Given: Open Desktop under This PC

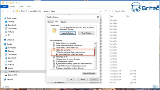Looking at the screenshot, I should click(11, 51).
